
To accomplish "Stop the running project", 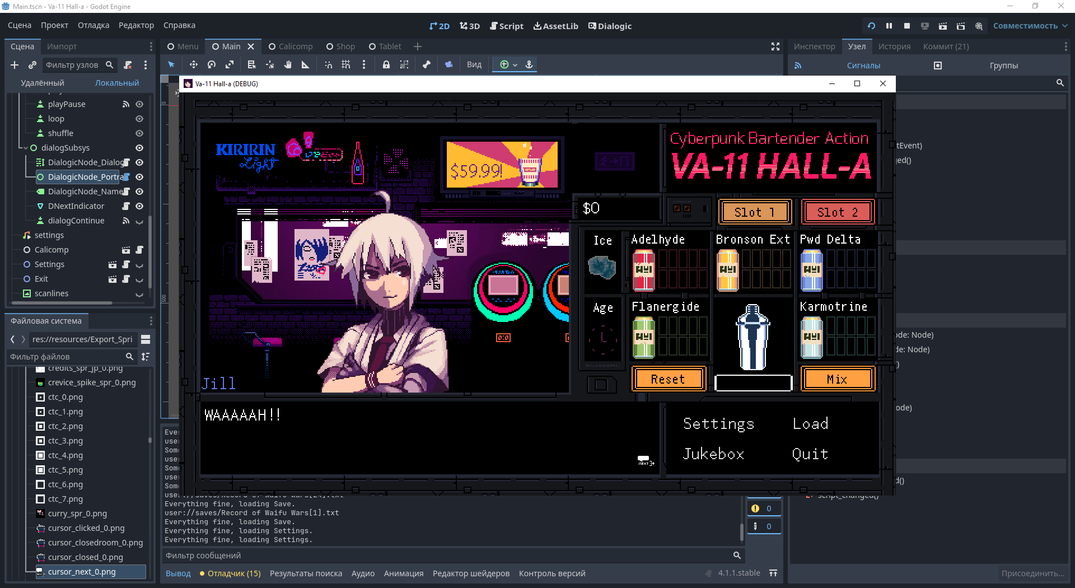I will tap(907, 26).
